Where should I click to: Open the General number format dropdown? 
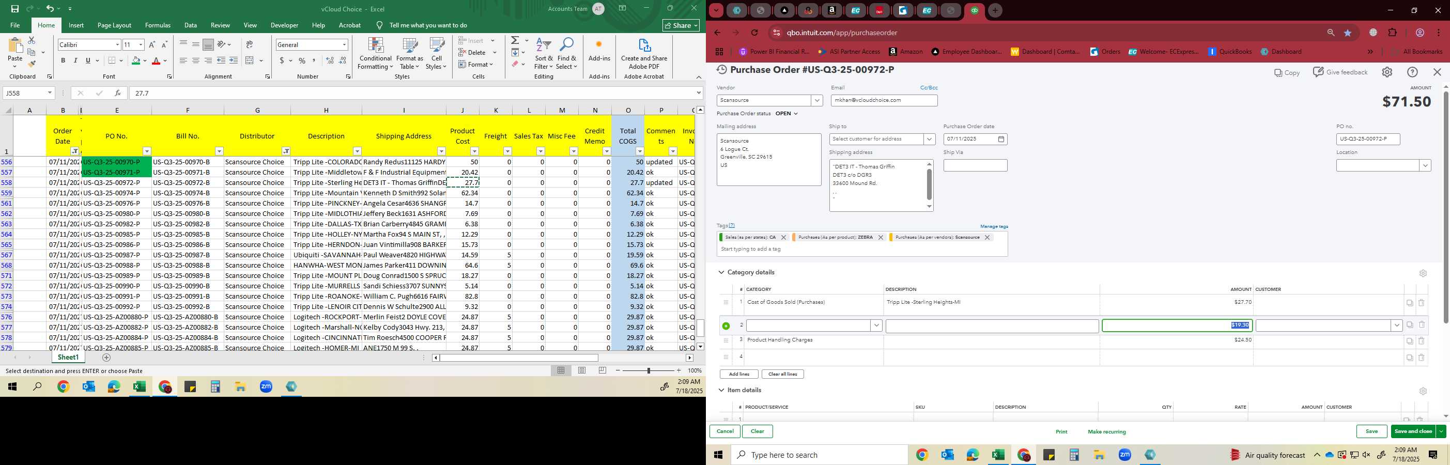tap(344, 44)
